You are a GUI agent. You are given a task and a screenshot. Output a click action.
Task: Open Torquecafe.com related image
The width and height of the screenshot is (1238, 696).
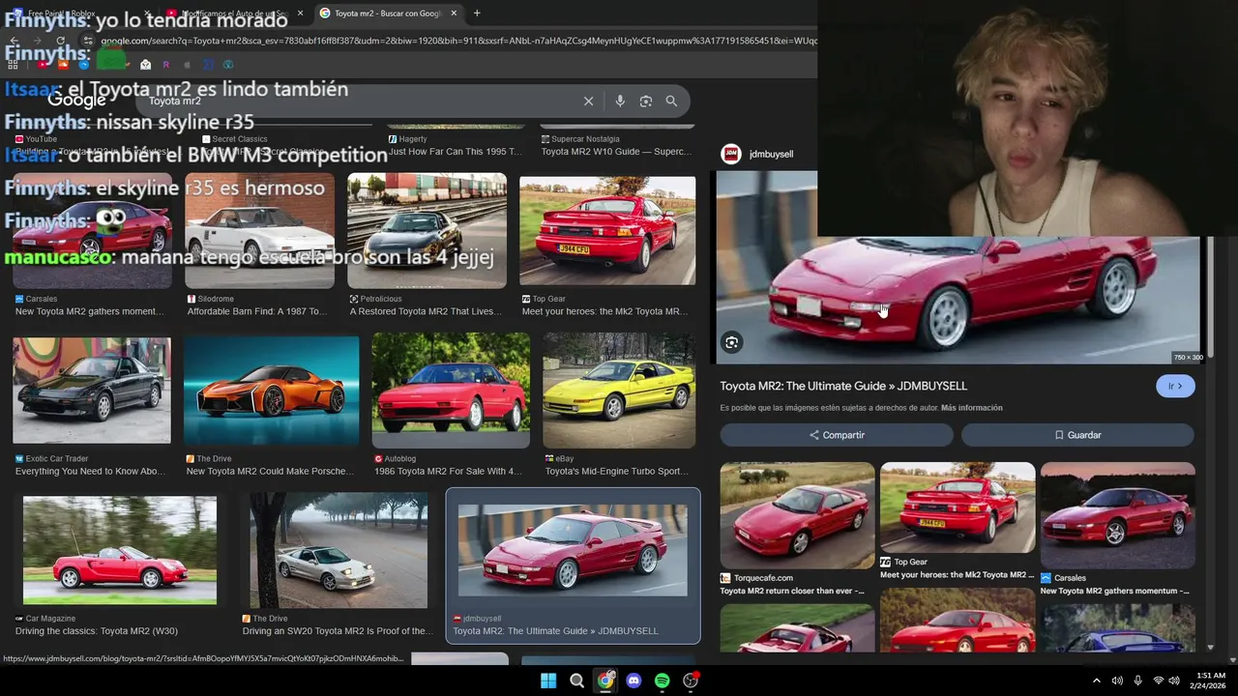[x=797, y=515]
